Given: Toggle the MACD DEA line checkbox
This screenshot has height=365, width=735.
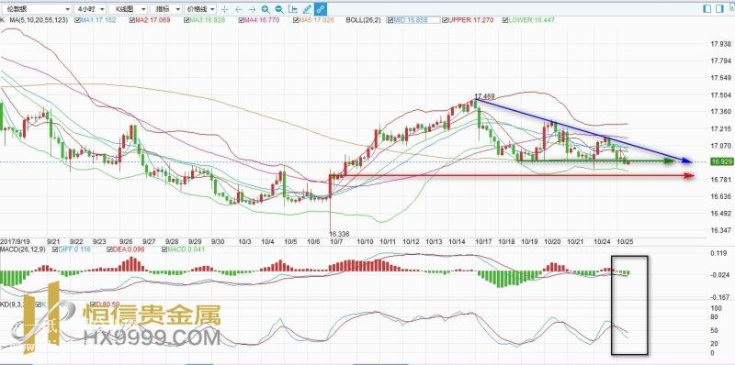Looking at the screenshot, I should [x=109, y=249].
